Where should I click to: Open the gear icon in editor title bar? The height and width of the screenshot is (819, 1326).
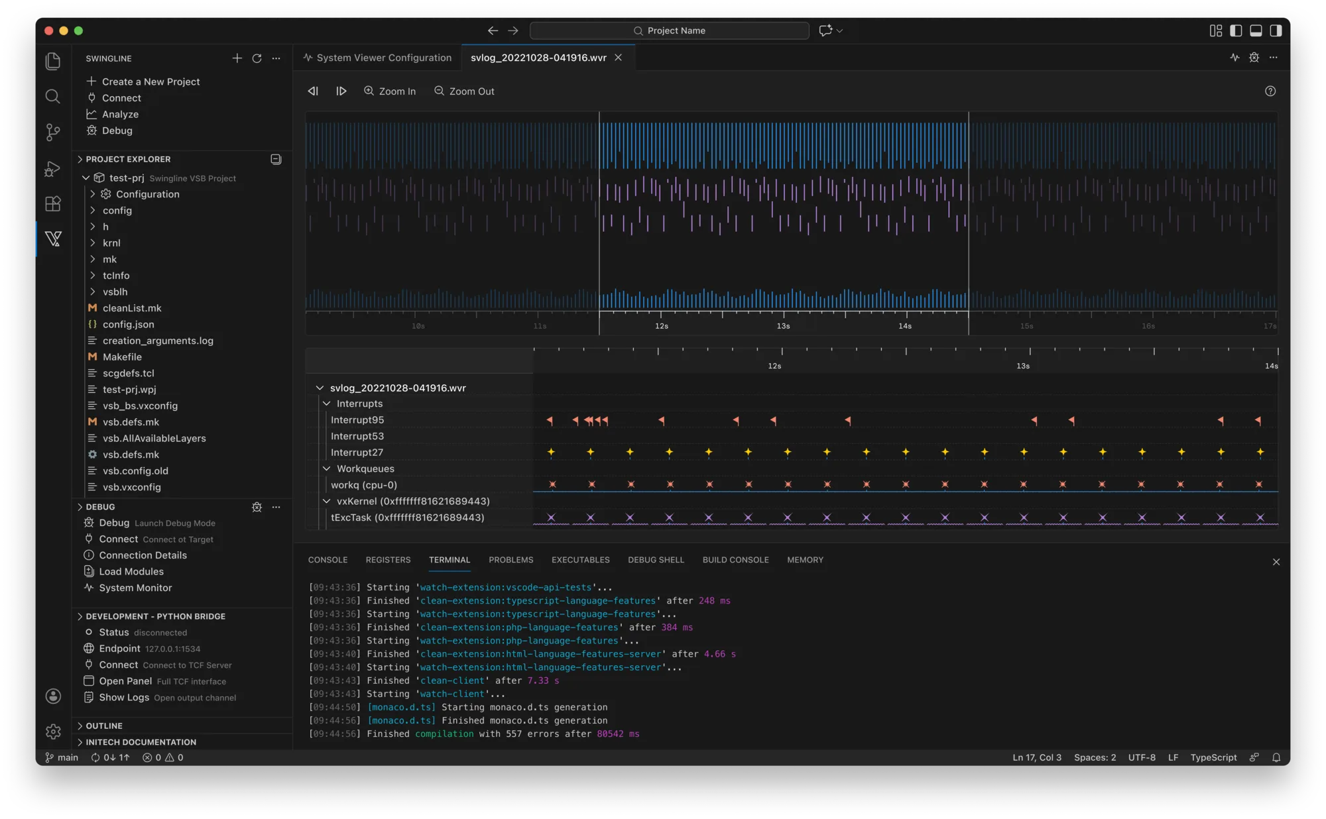coord(1254,58)
